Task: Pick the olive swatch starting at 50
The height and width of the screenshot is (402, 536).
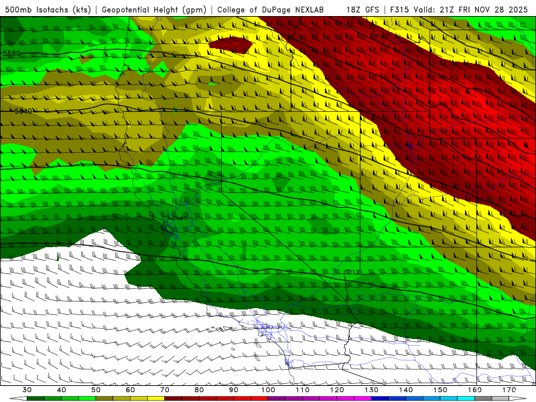Action: tap(105, 399)
